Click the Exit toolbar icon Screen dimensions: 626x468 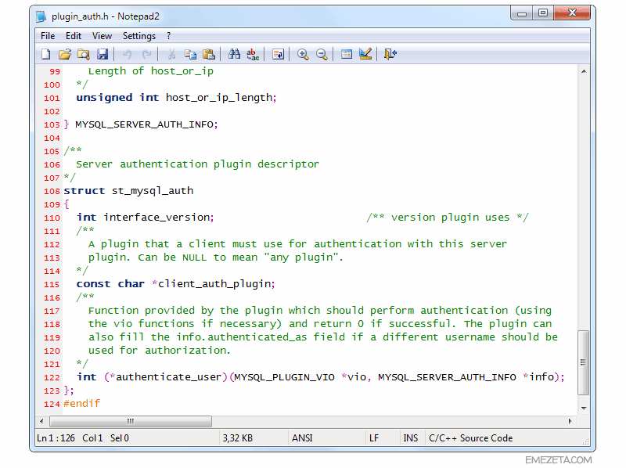390,54
